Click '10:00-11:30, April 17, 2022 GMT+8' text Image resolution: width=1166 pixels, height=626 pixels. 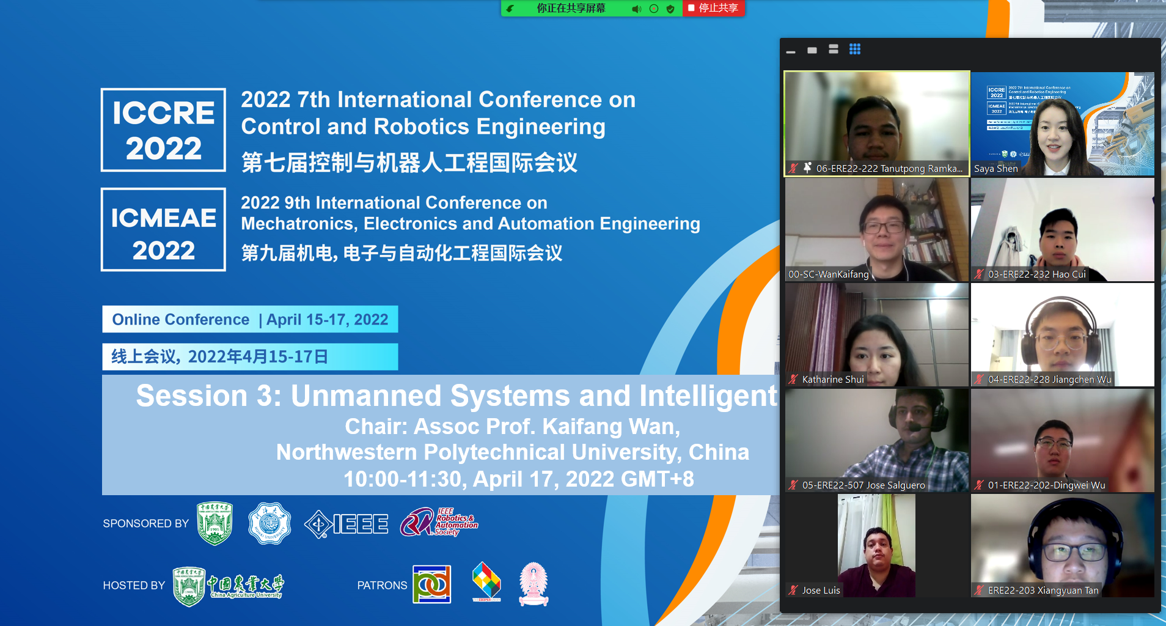[x=519, y=479]
